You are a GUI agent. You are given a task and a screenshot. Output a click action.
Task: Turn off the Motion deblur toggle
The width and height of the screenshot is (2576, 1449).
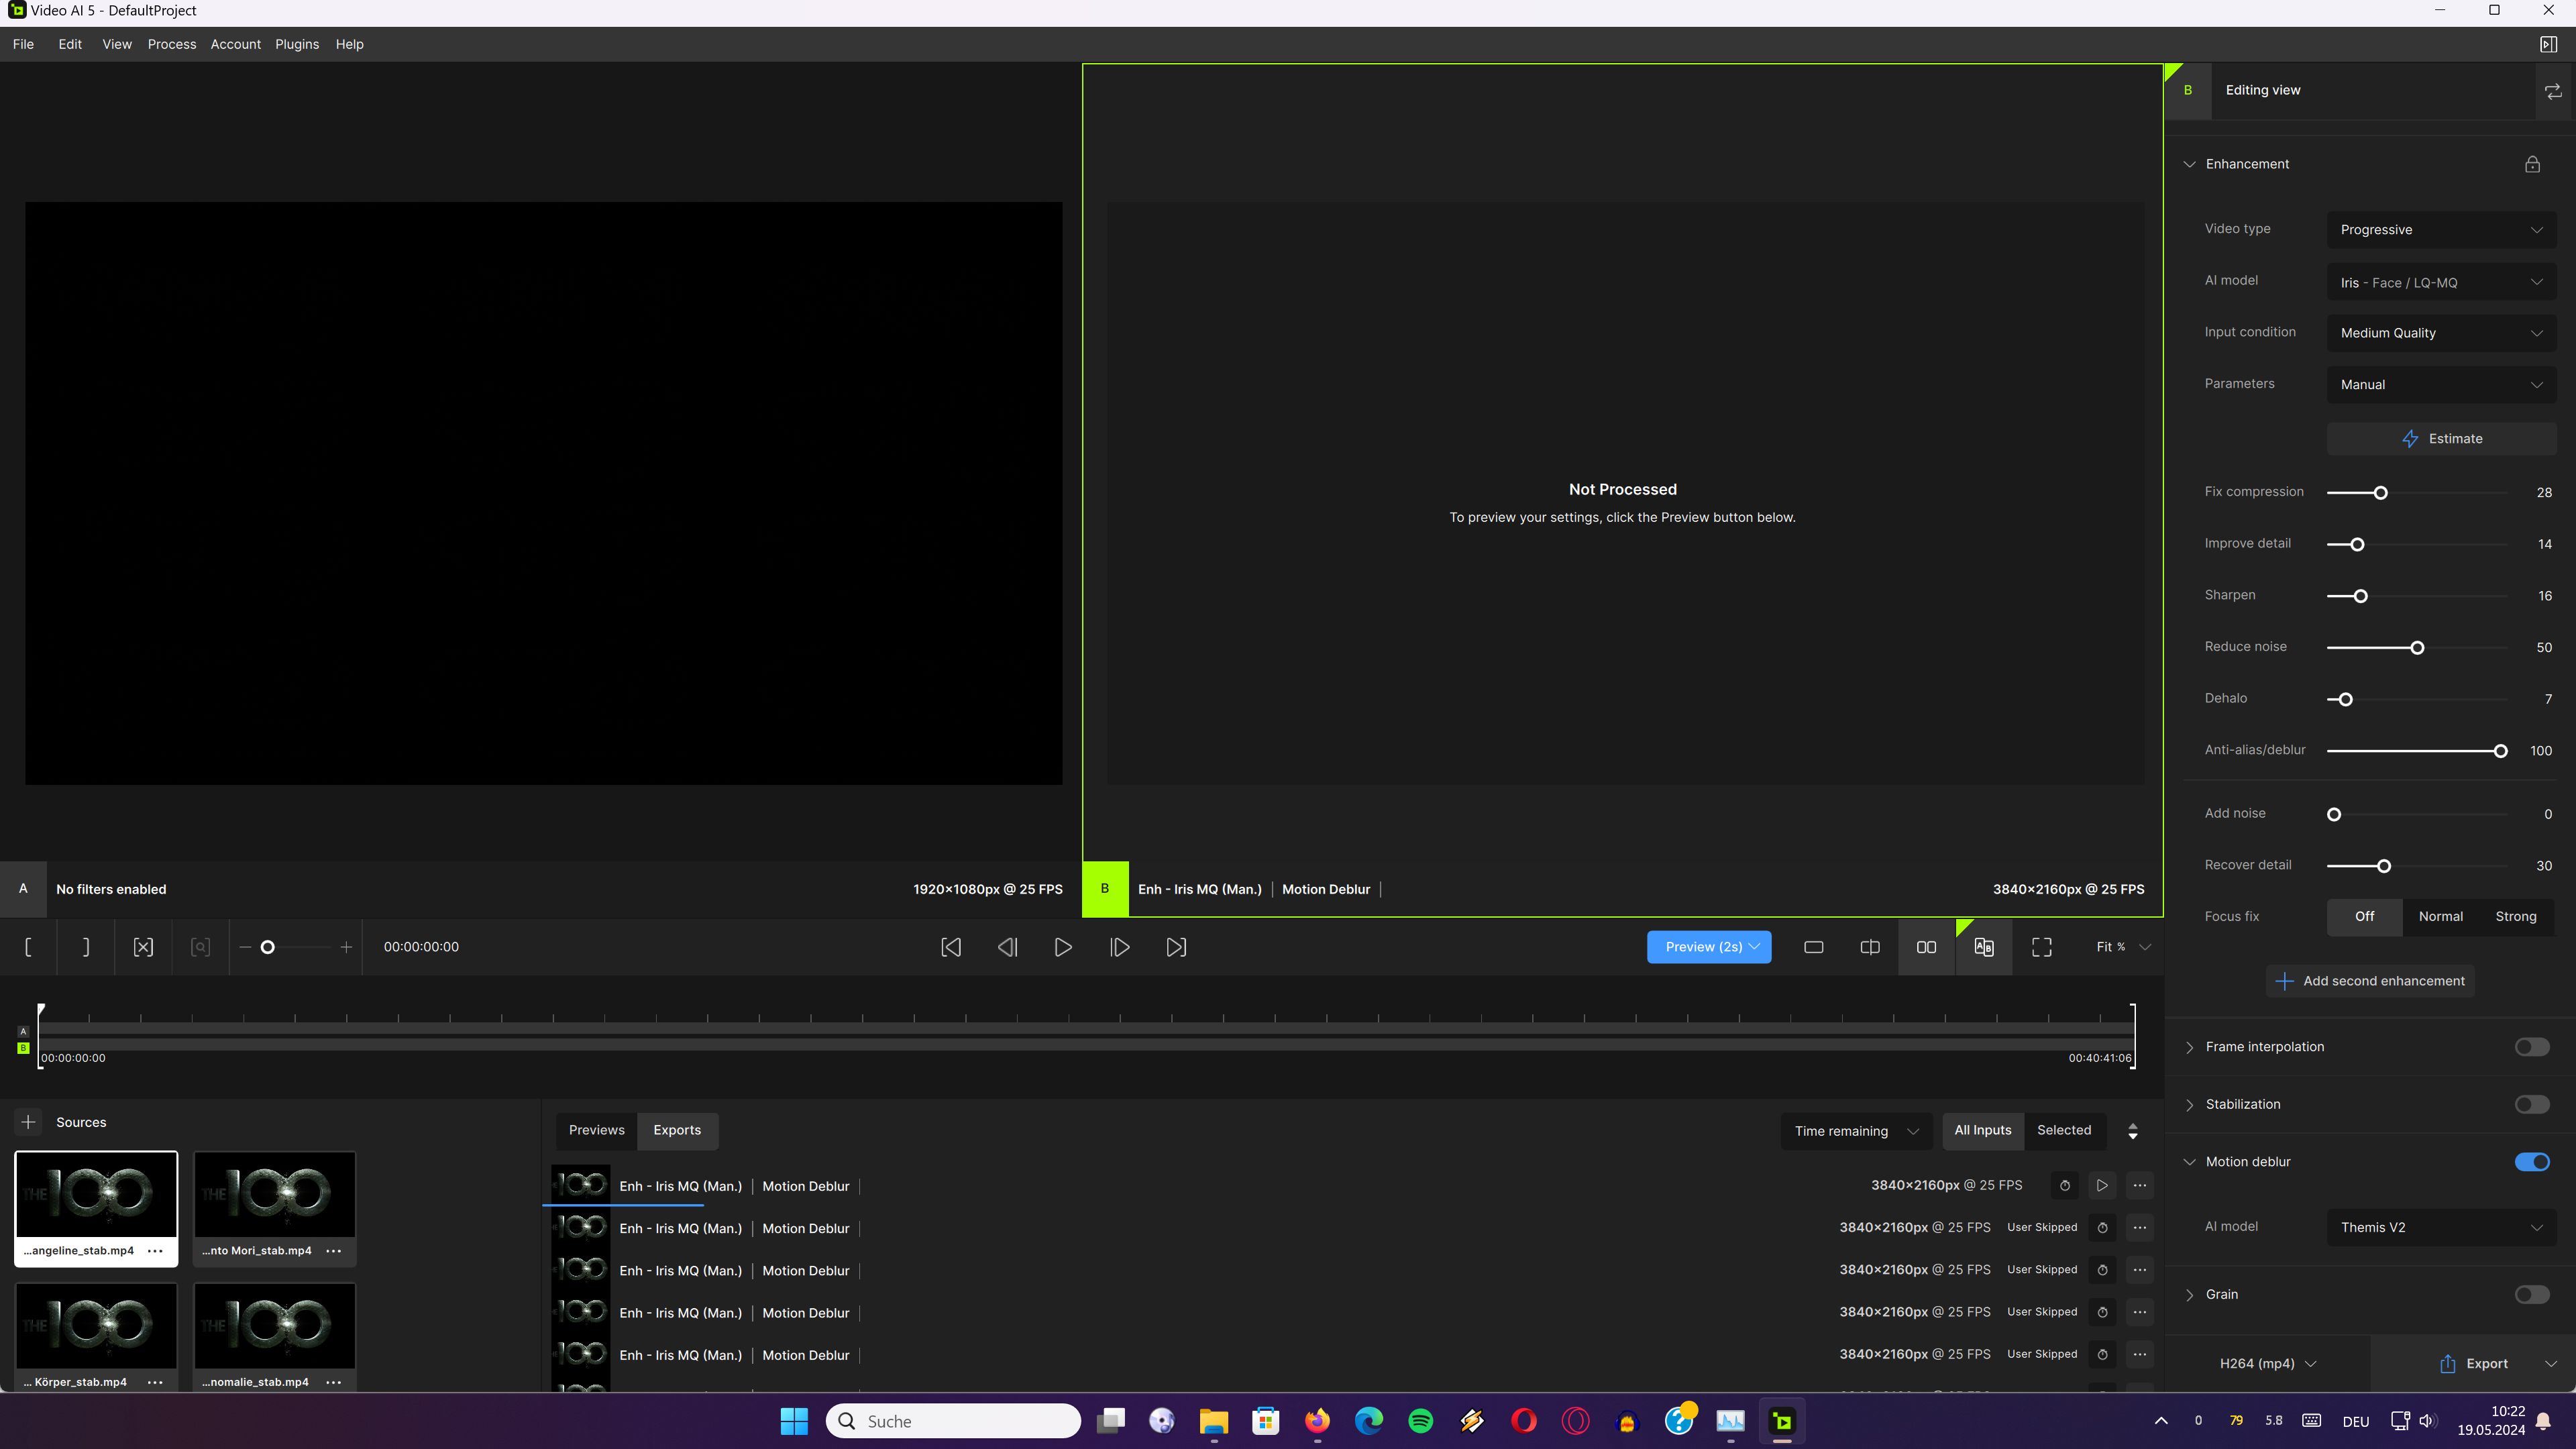click(2531, 1162)
